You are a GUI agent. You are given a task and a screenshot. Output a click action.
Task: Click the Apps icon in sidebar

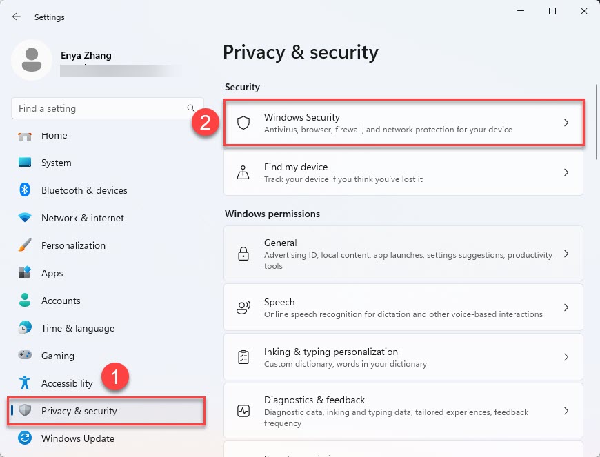pyautogui.click(x=25, y=272)
